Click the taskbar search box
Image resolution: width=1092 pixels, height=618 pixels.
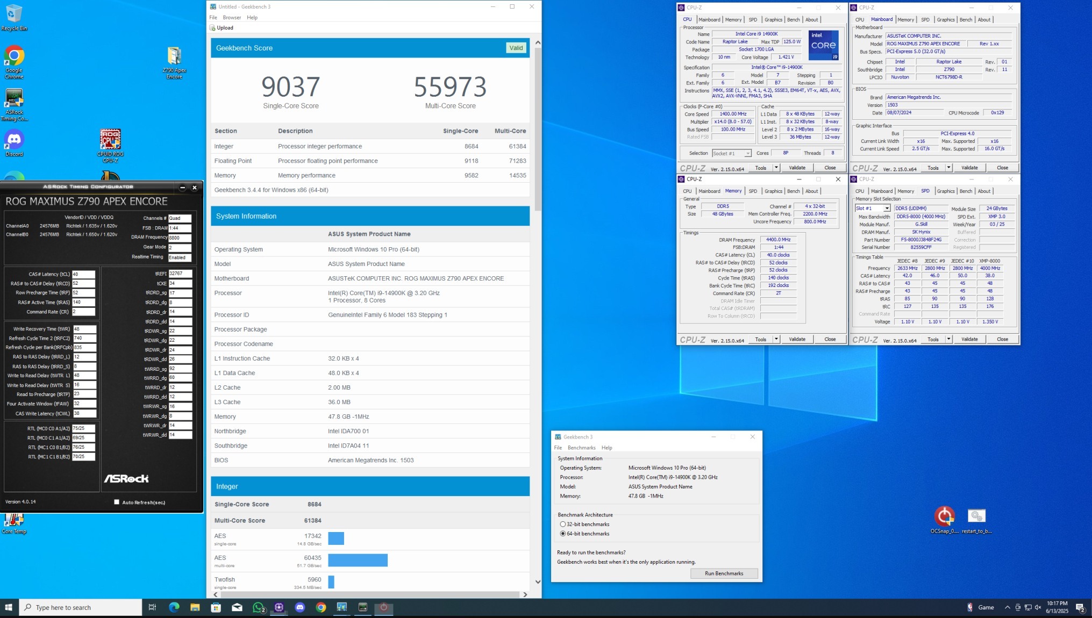coord(81,608)
